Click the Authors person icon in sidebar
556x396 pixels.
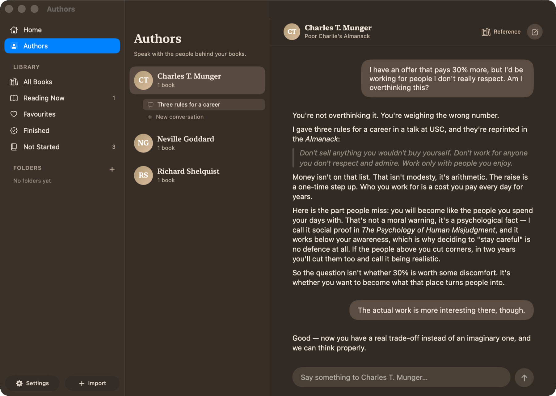tap(14, 46)
